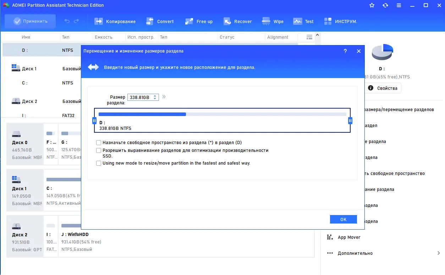This screenshot has width=445, height=275.
Task: Undo the last operation in toolbar
Action: (67, 21)
